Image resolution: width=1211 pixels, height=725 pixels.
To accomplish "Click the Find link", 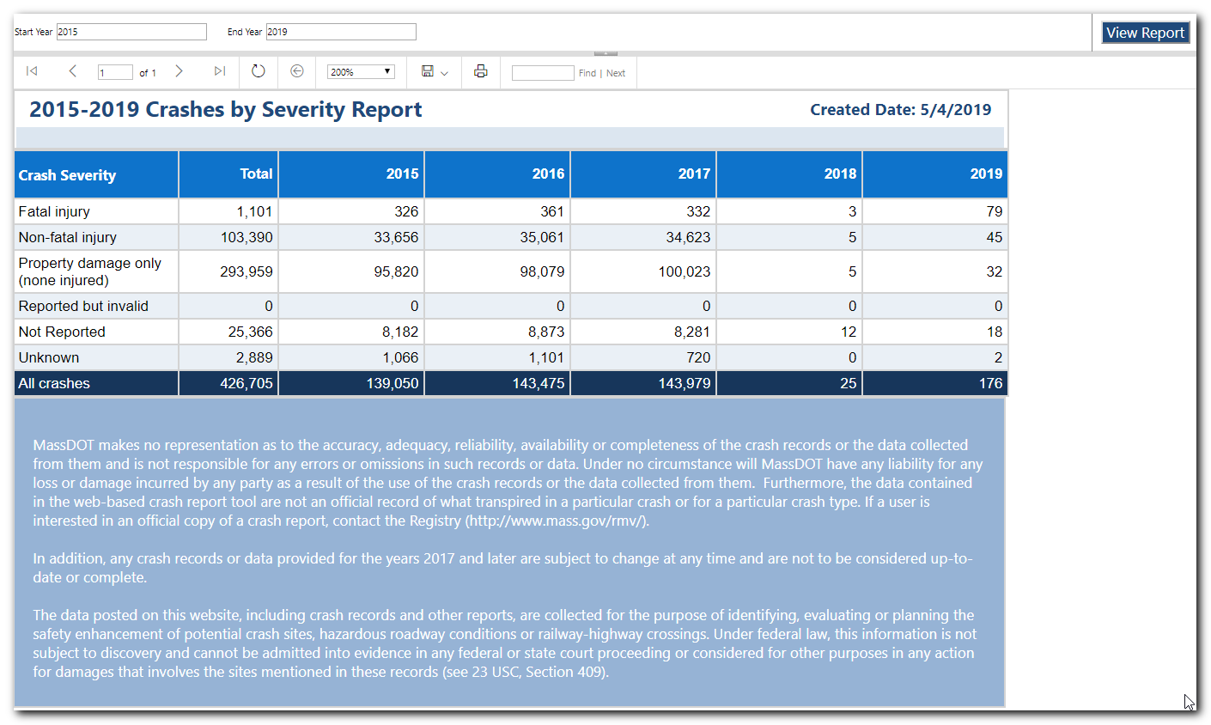I will pos(587,73).
